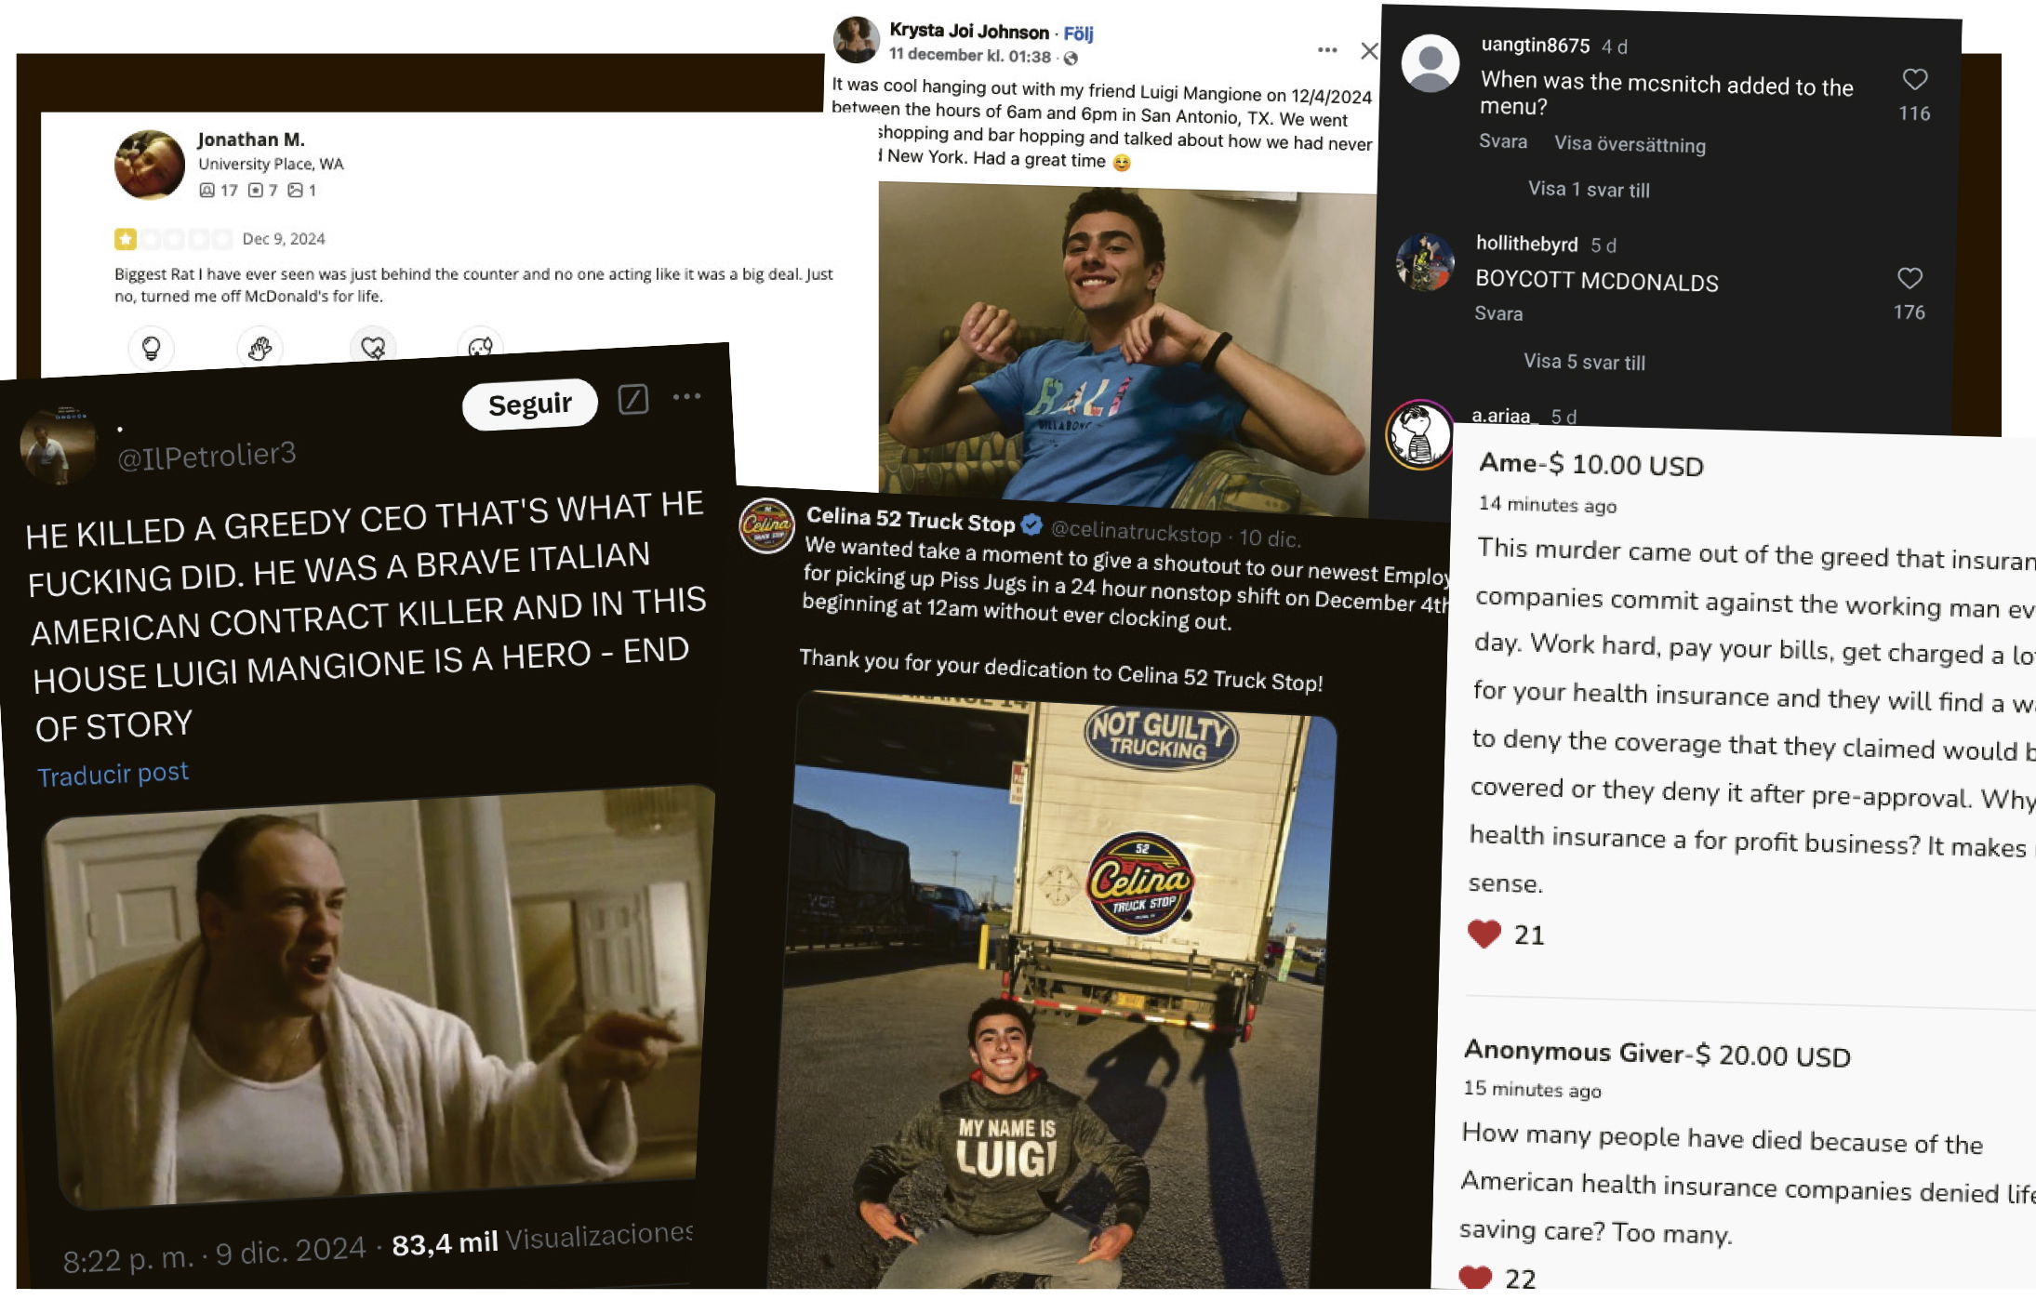Open three-dot options on Krysta's Facebook post
Viewport: 2036px width, 1300px height.
1327,50
